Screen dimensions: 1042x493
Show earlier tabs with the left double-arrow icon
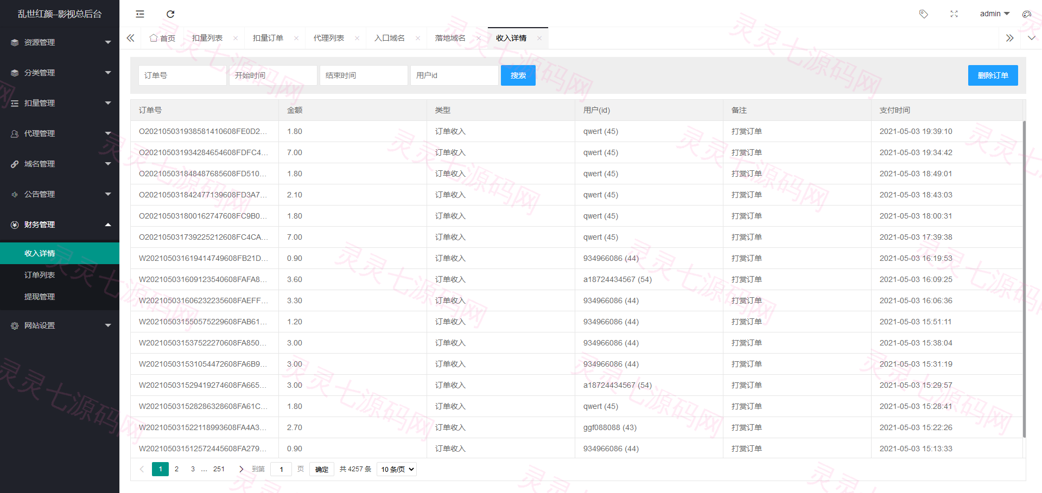pyautogui.click(x=130, y=38)
